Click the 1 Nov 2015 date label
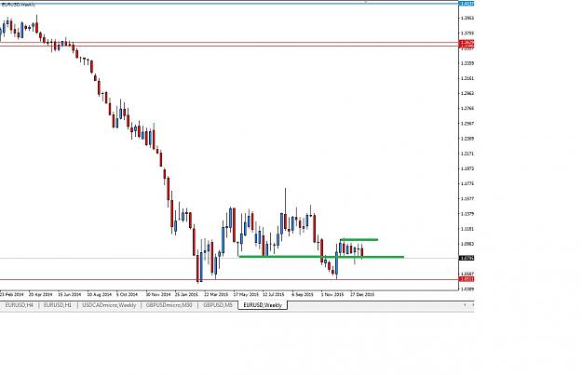The width and height of the screenshot is (582, 375). (x=332, y=295)
